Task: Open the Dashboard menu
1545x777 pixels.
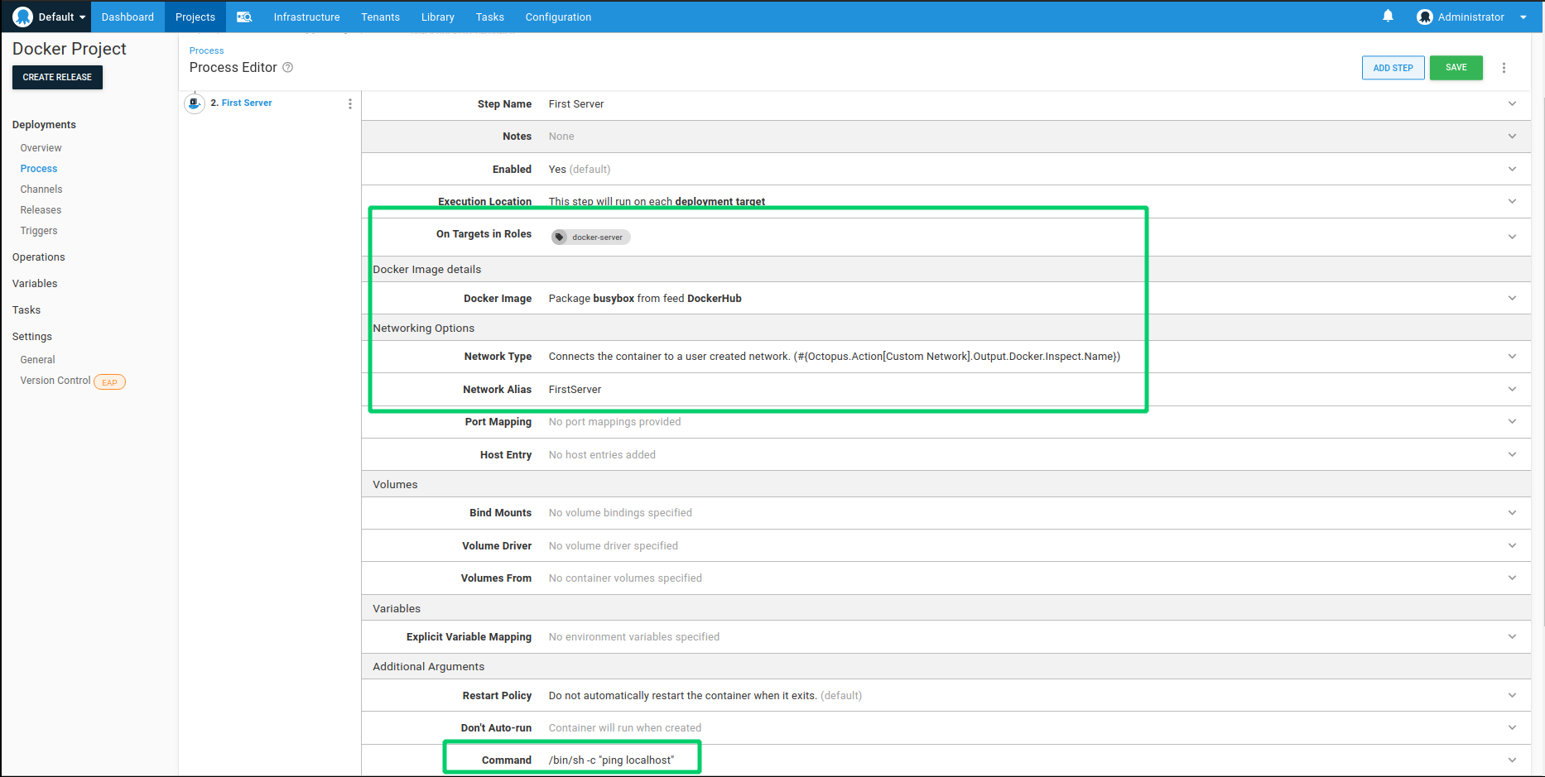Action: pos(128,17)
